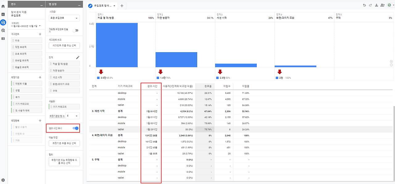The width and height of the screenshot is (395, 184).
Task: Select 처음 열 때/방문 step in 단계 list
Action: click(x=64, y=64)
